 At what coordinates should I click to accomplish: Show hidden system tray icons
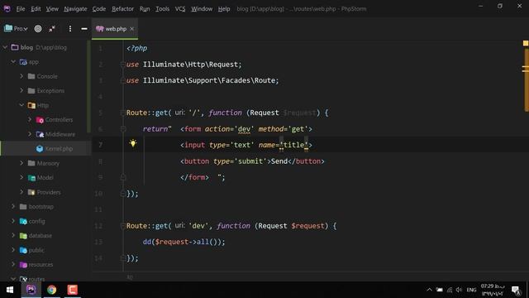tap(429, 290)
